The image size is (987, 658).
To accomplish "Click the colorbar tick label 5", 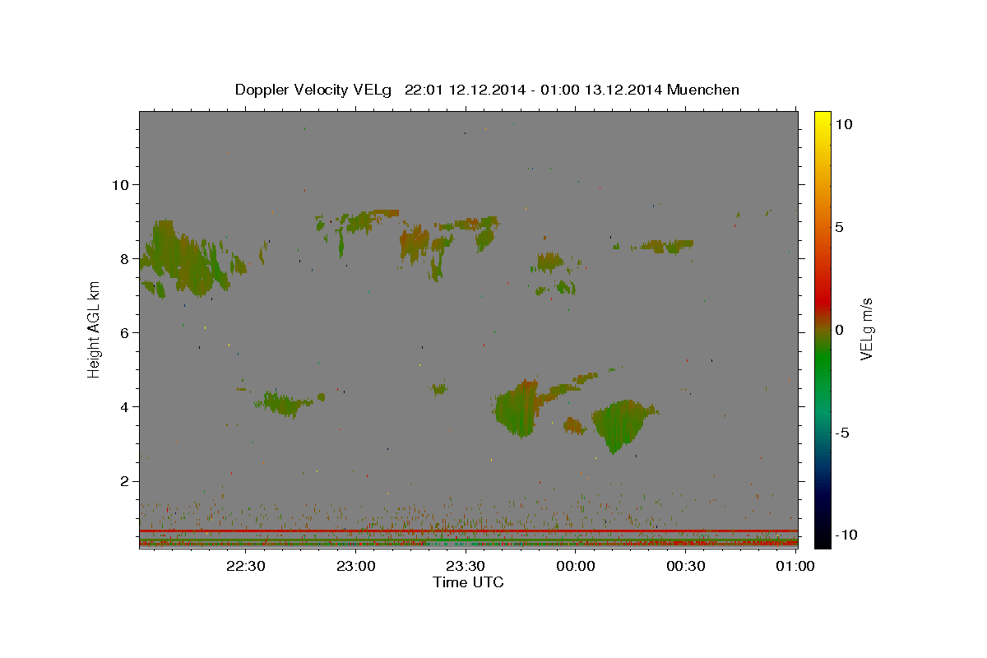I will click(x=839, y=227).
